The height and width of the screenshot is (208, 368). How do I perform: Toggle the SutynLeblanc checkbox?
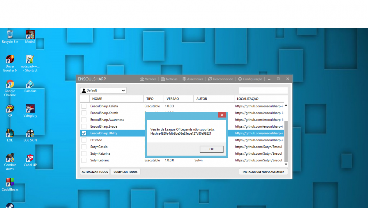pyautogui.click(x=84, y=160)
